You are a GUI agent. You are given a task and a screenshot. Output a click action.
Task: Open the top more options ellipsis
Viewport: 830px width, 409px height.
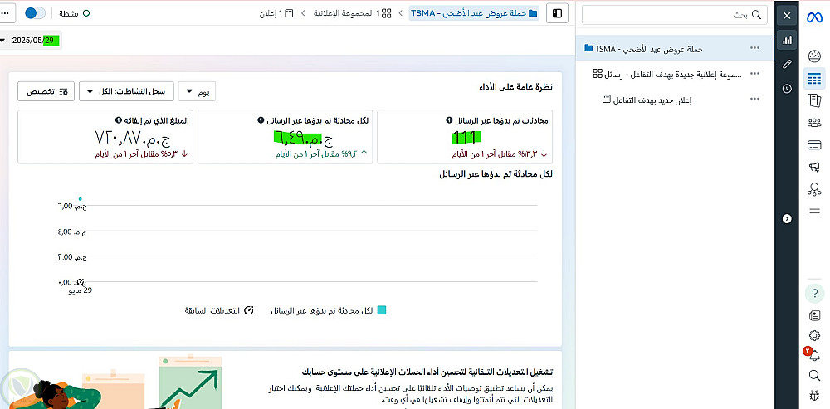[x=6, y=13]
